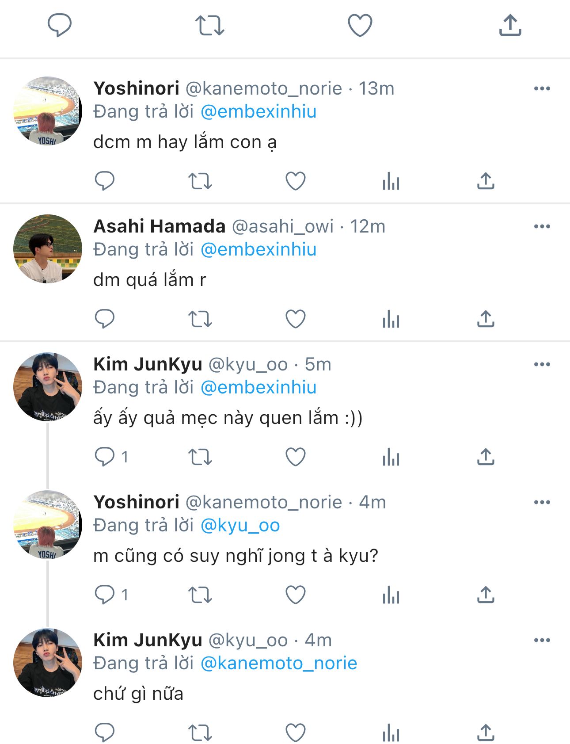Share Kim JunKyu's 5m reply
Screen dimensions: 570x744
click(486, 457)
